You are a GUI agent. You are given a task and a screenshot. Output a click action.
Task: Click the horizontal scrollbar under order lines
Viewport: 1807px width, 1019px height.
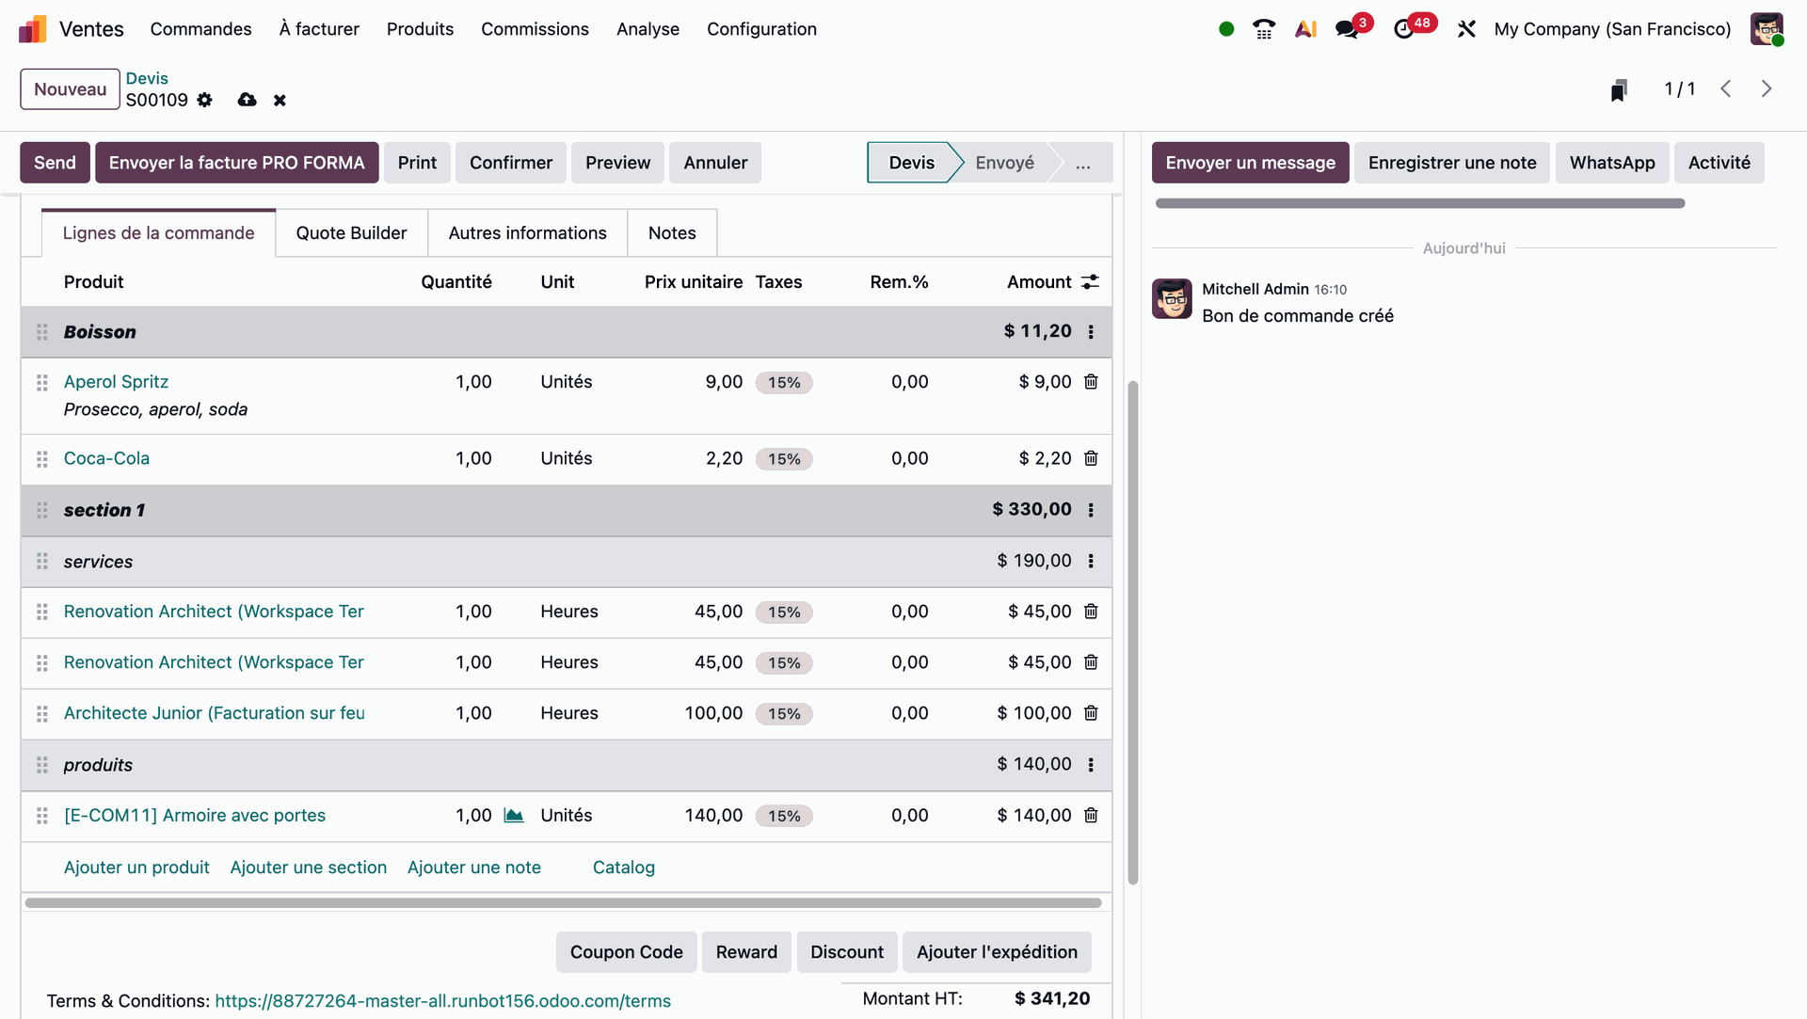563,903
